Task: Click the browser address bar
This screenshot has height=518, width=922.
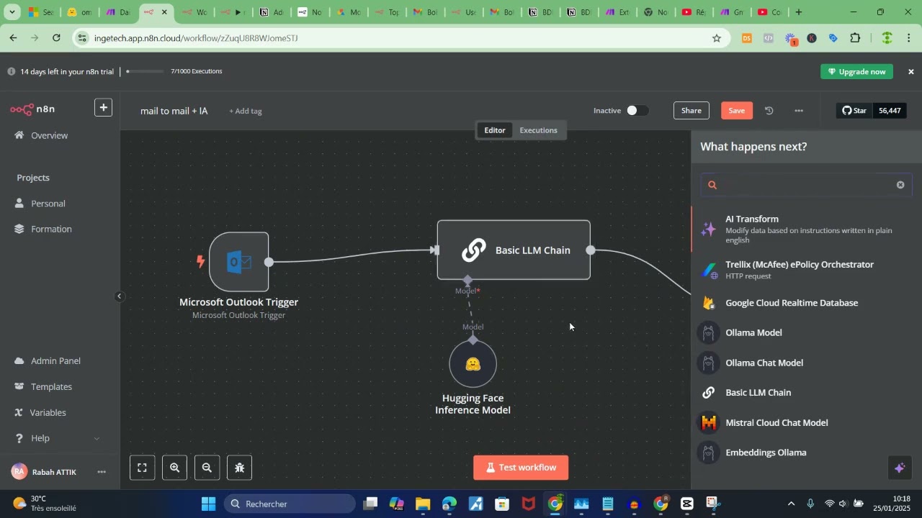Action: coord(400,38)
